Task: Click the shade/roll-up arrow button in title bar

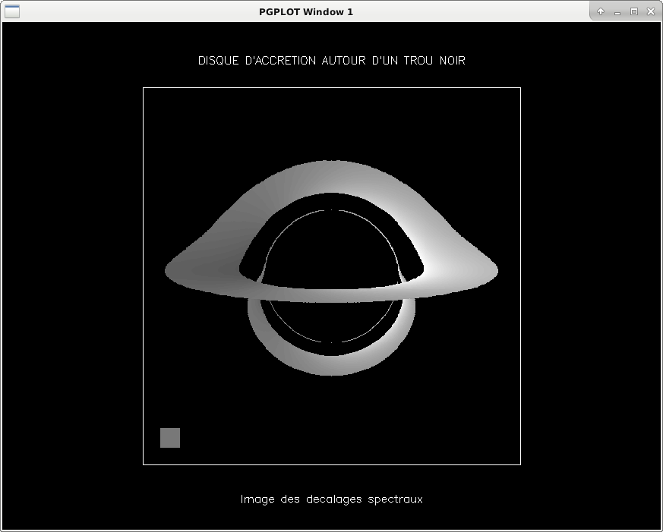Action: click(x=601, y=12)
